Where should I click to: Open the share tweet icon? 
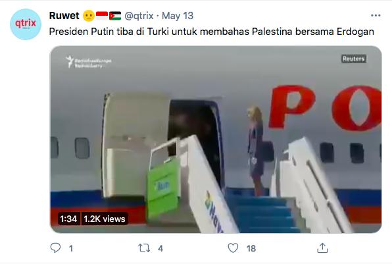pyautogui.click(x=322, y=248)
